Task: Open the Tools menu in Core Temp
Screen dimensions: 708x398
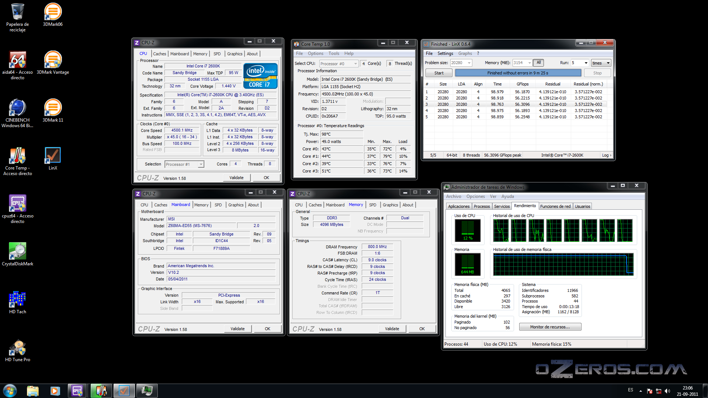Action: point(334,53)
